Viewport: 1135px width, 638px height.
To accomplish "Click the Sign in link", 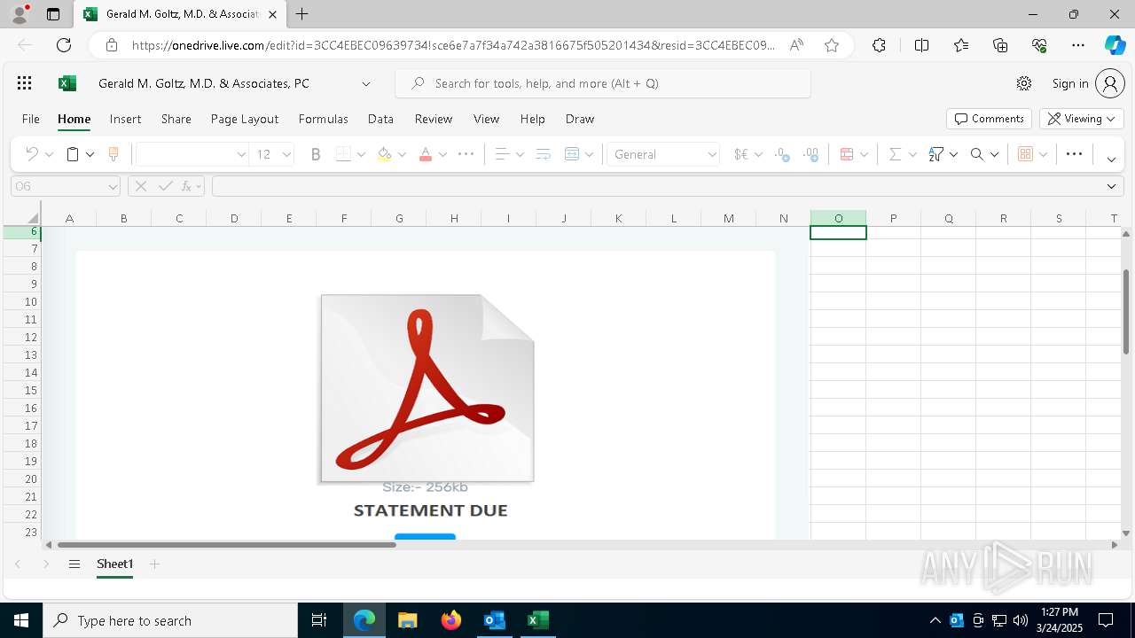I will coord(1070,83).
